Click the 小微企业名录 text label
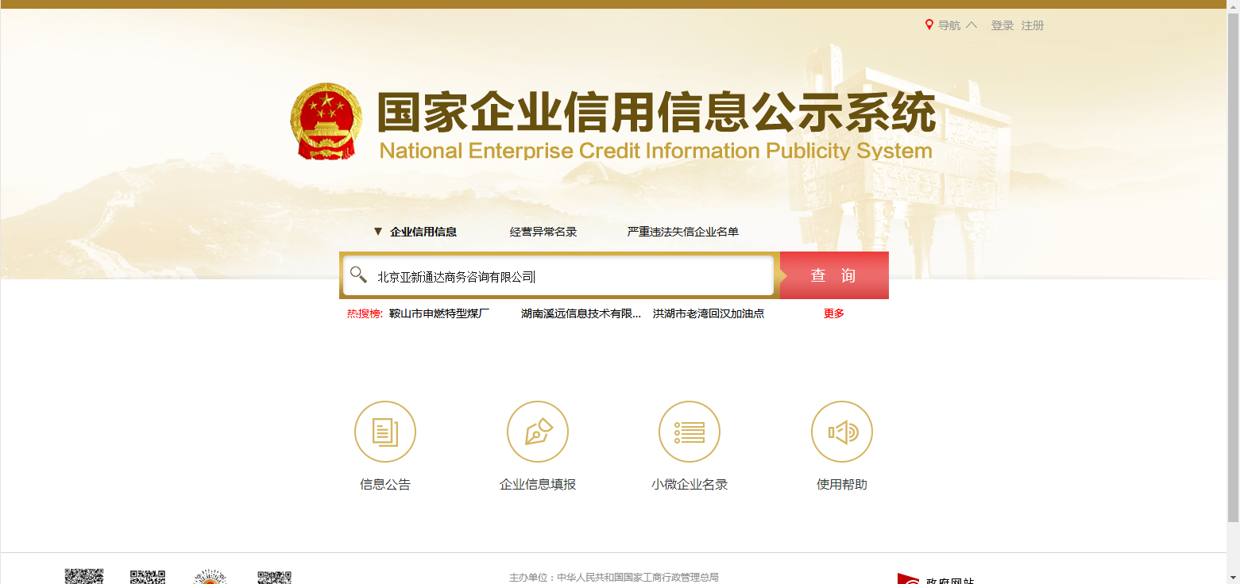This screenshot has width=1240, height=584. pos(690,484)
